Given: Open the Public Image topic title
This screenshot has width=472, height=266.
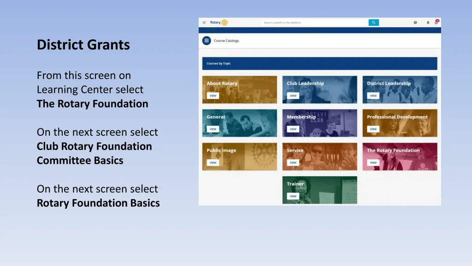Looking at the screenshot, I should 221,150.
